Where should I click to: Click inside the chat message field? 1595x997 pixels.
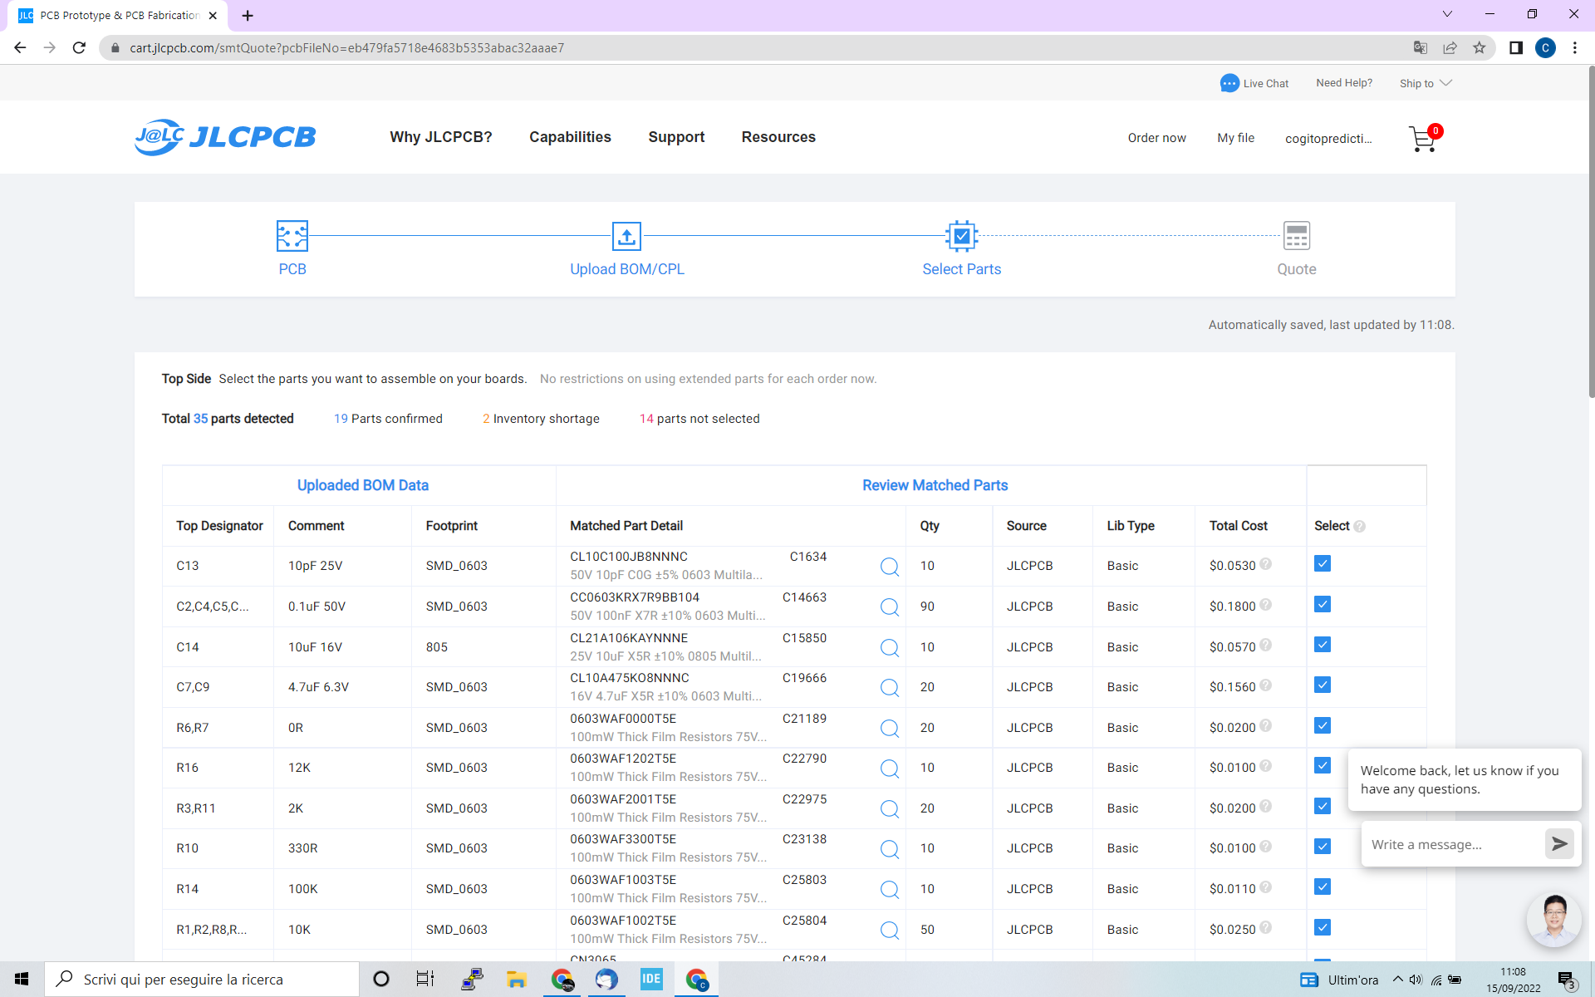pyautogui.click(x=1454, y=843)
